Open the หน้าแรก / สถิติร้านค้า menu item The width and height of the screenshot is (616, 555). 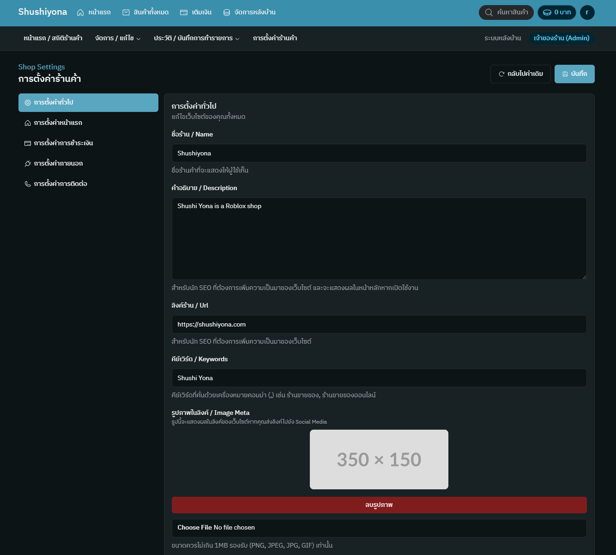pyautogui.click(x=52, y=38)
